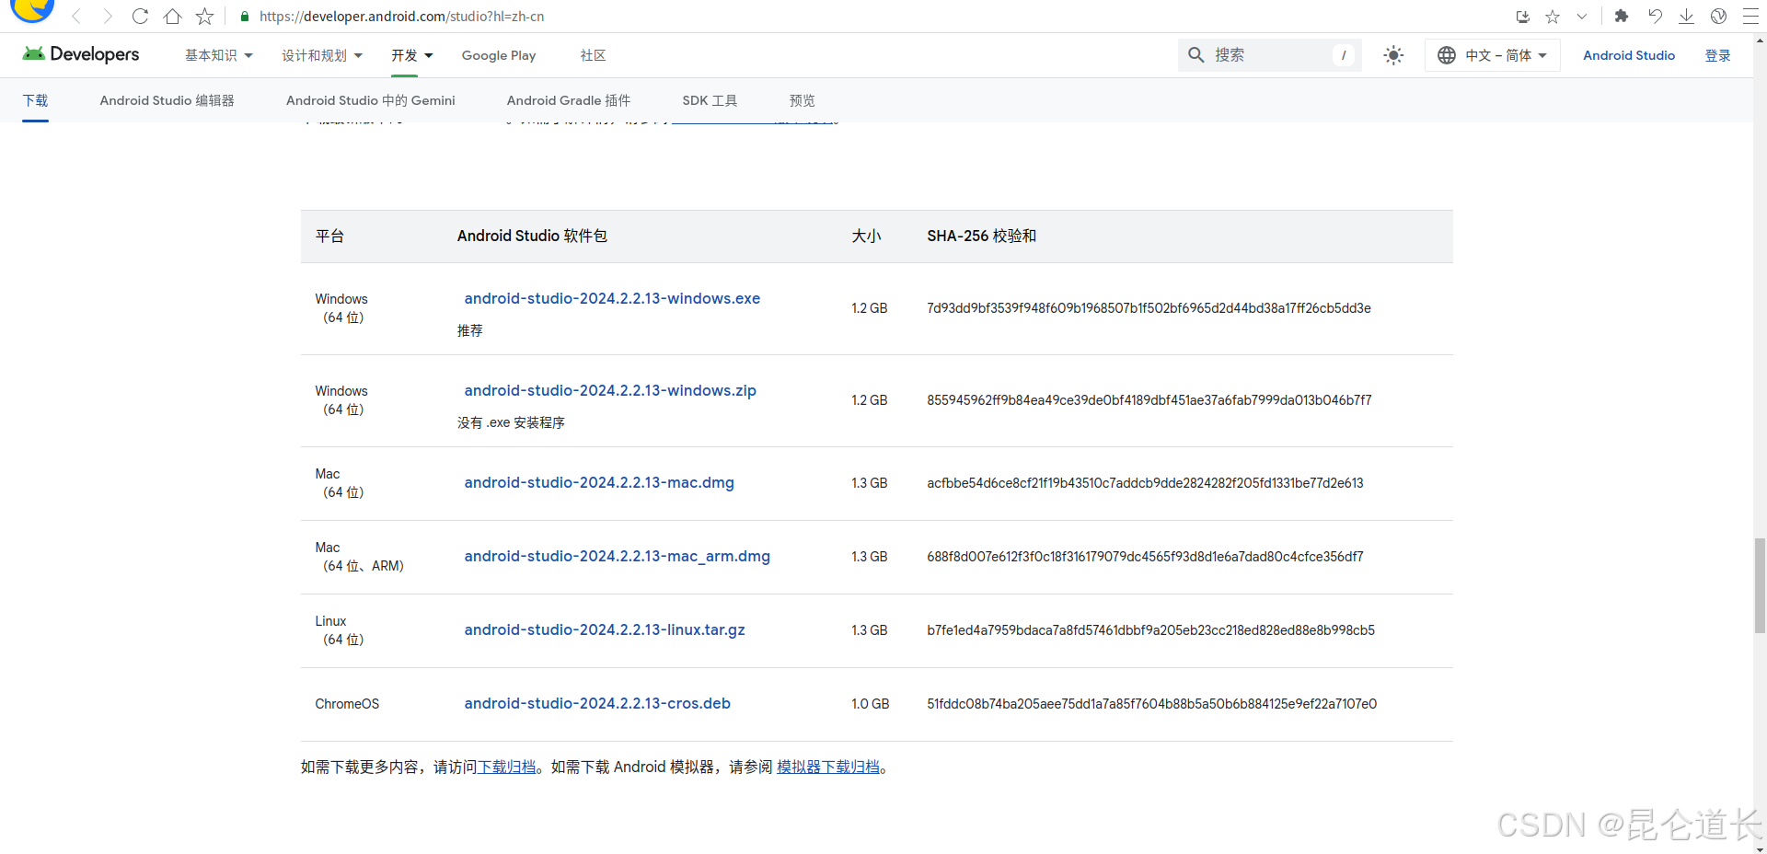Toggle the site theme sun icon
The image size is (1767, 854).
1393,55
